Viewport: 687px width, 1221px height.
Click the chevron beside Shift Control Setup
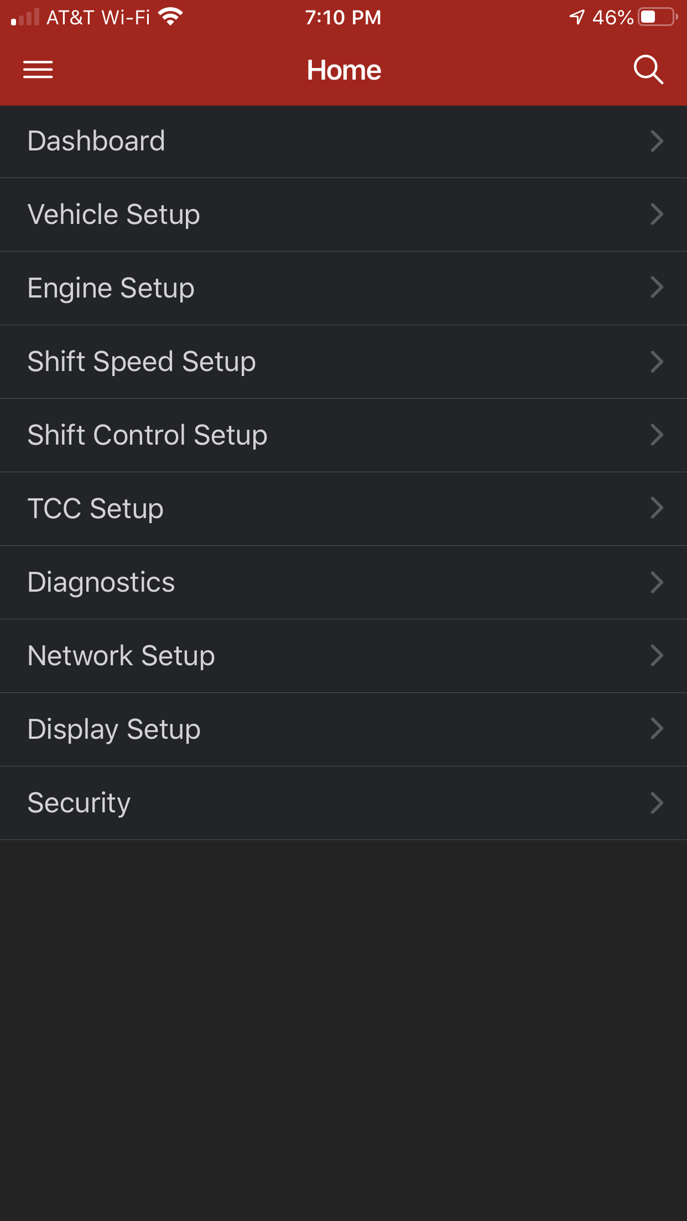657,435
